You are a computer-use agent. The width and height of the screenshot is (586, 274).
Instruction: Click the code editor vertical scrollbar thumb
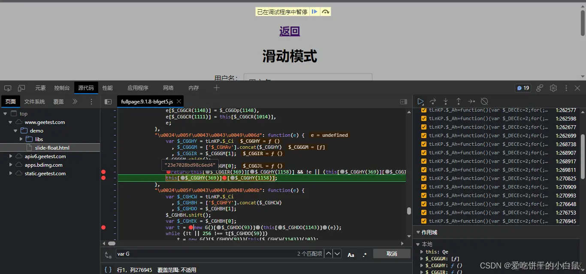(x=409, y=211)
